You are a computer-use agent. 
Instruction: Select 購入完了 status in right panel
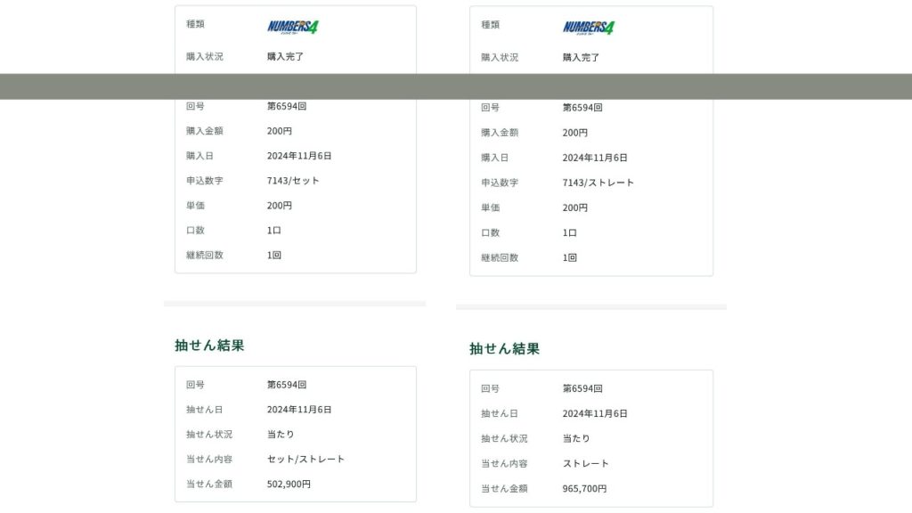coord(581,57)
